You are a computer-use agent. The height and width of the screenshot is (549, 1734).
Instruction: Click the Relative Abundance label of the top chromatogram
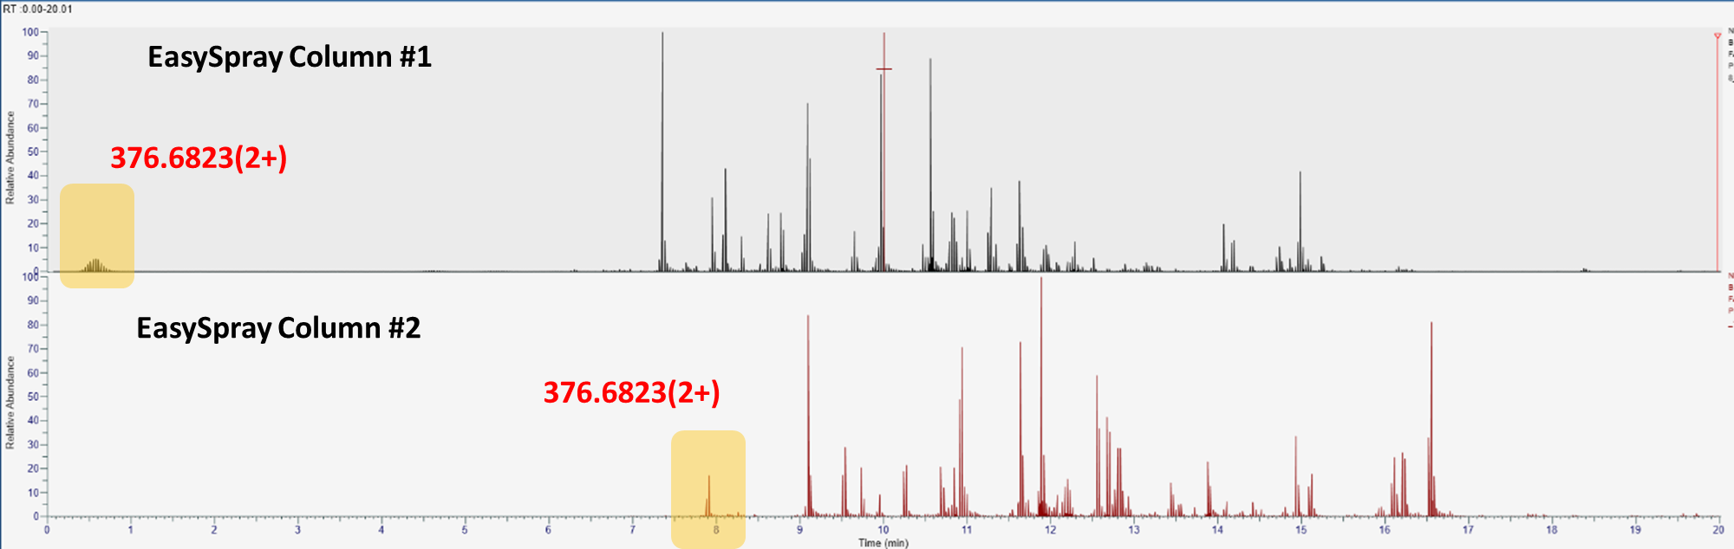click(10, 158)
